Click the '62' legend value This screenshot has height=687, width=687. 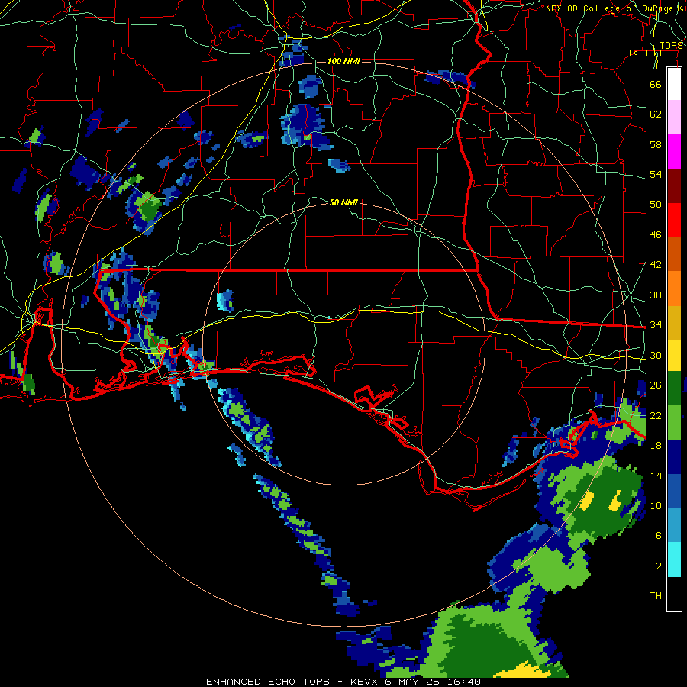click(656, 114)
